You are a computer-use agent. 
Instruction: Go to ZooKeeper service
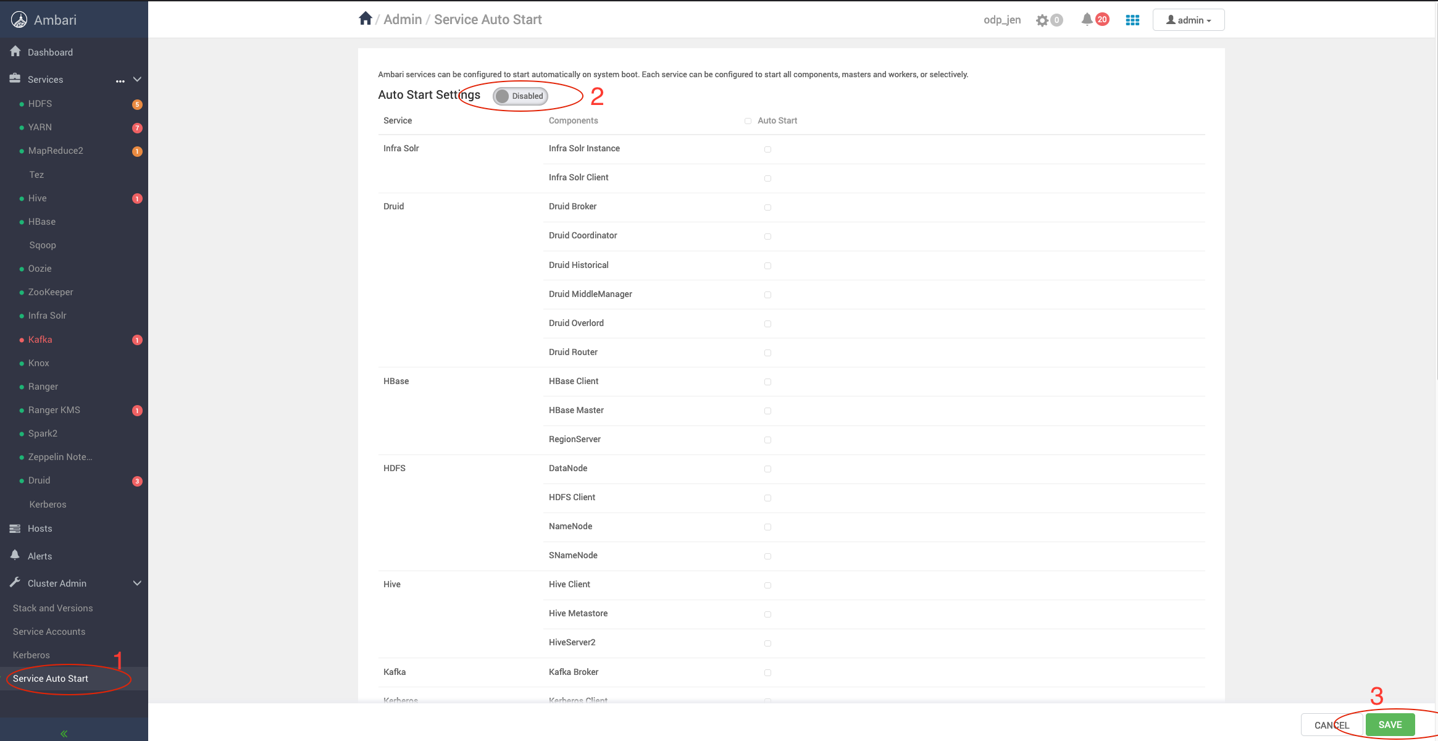[x=51, y=292]
